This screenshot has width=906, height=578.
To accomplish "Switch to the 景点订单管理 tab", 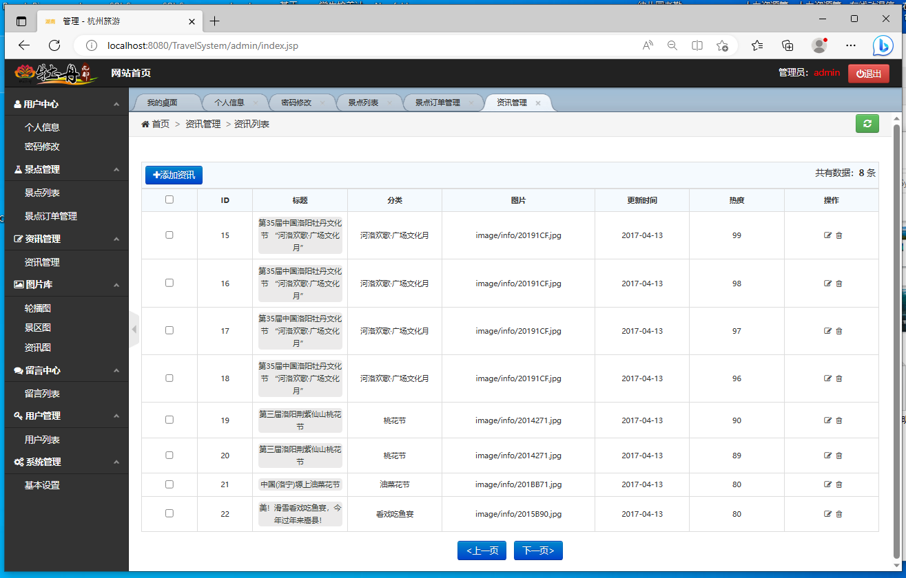I will click(437, 103).
